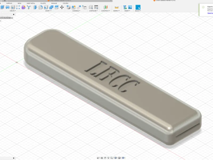Click the Insert Derive icon
The image size is (213, 160).
click(x=125, y=7)
